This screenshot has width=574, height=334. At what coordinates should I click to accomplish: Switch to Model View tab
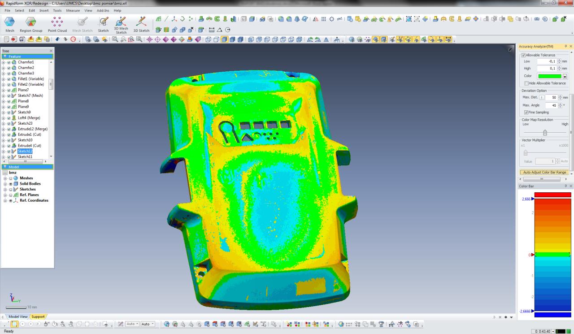18,317
